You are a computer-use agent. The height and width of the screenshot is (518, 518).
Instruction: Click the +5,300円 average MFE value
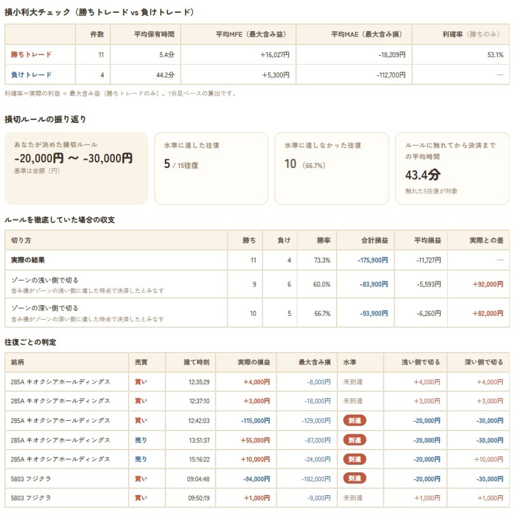click(276, 75)
